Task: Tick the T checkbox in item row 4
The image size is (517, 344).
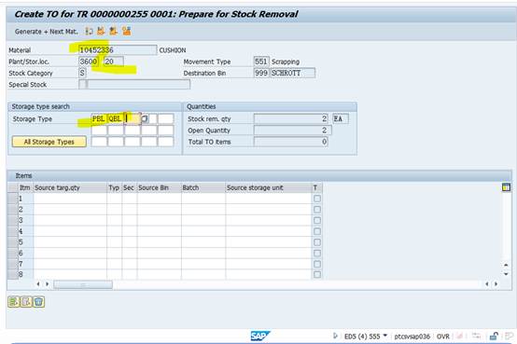Action: click(317, 231)
